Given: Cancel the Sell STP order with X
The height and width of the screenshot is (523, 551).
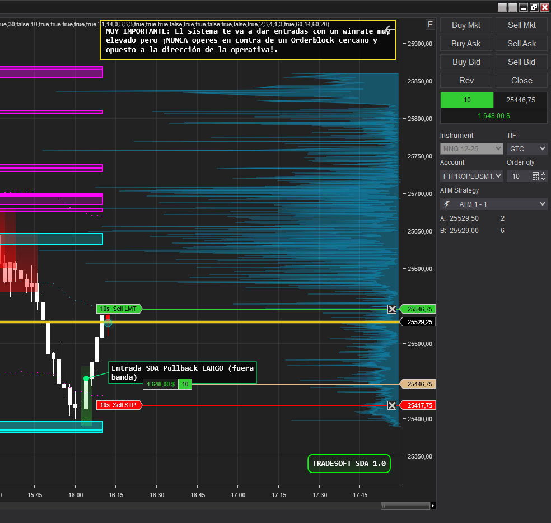Looking at the screenshot, I should (x=392, y=405).
